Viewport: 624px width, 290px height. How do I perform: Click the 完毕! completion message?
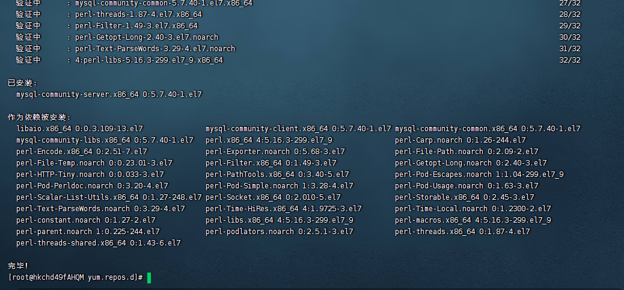(18, 266)
